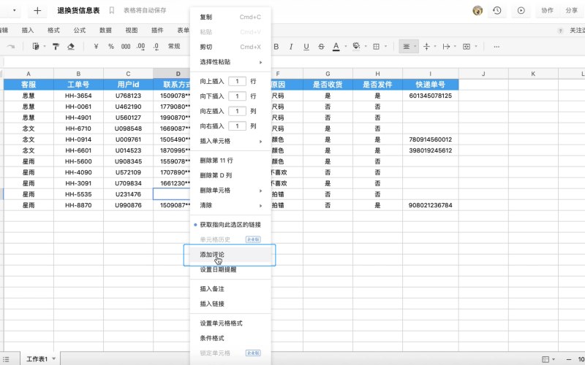Screen dimensions: 585x365
Task: Click the play presentation icon
Action: 521,10
